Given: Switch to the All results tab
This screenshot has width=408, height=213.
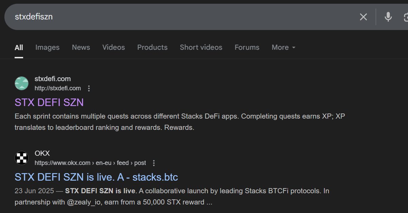Looking at the screenshot, I should pos(19,47).
